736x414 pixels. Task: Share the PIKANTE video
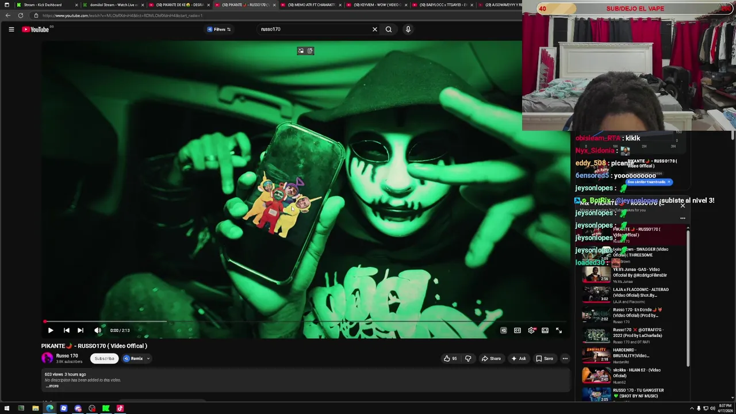coord(491,359)
